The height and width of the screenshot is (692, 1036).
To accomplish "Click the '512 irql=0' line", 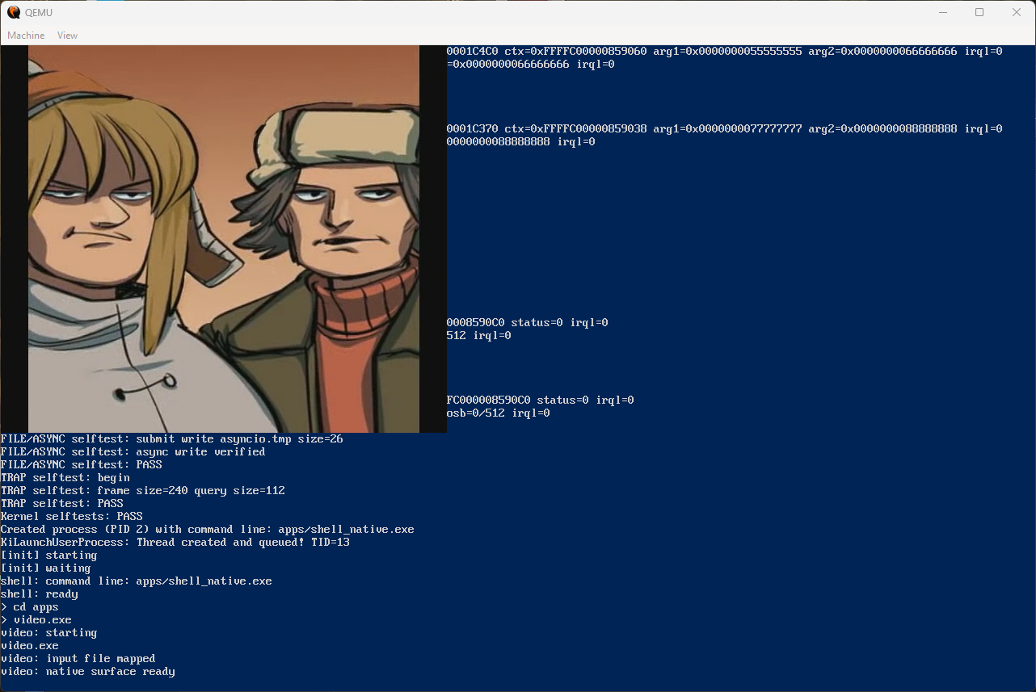I will 479,336.
